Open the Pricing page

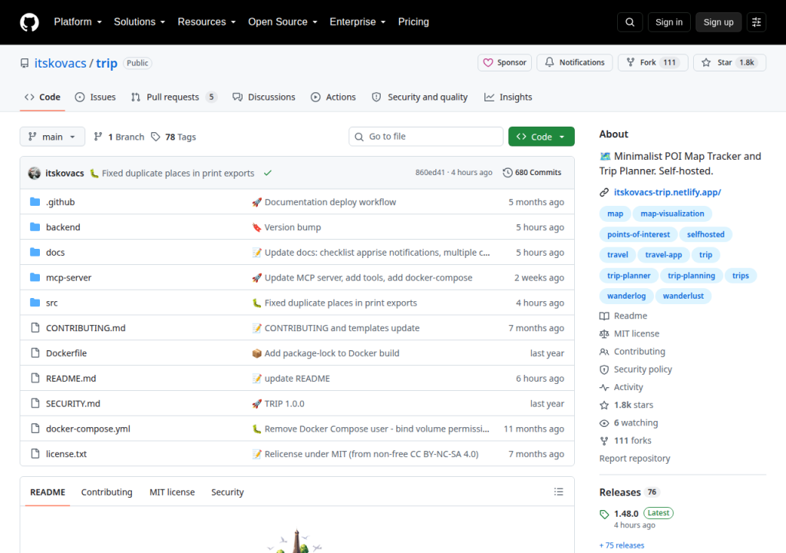click(x=414, y=22)
